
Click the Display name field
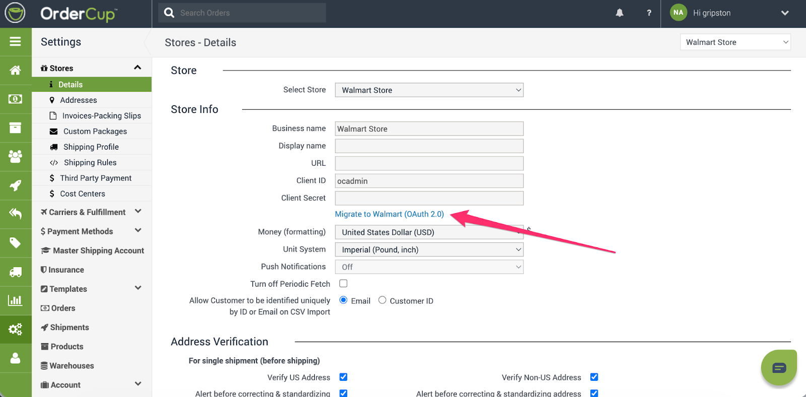point(429,146)
